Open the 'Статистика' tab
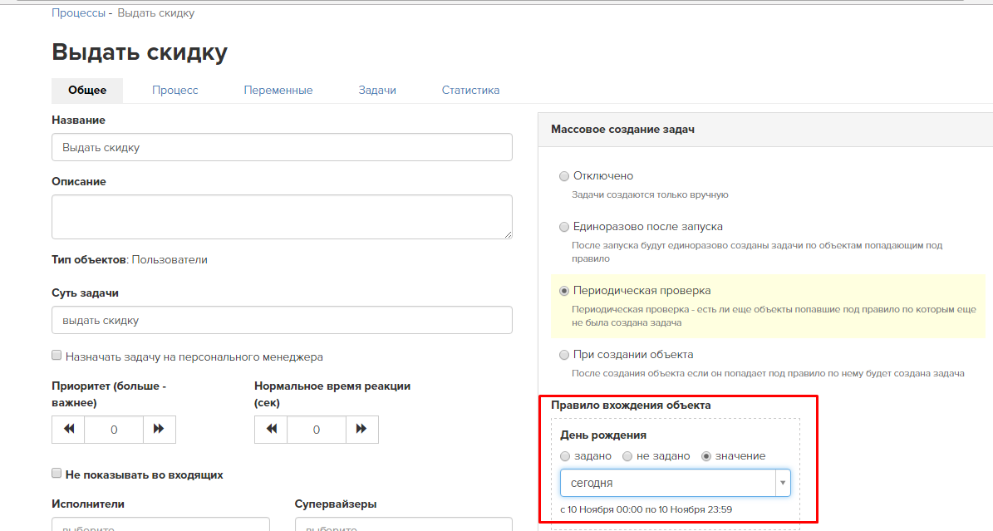 470,90
